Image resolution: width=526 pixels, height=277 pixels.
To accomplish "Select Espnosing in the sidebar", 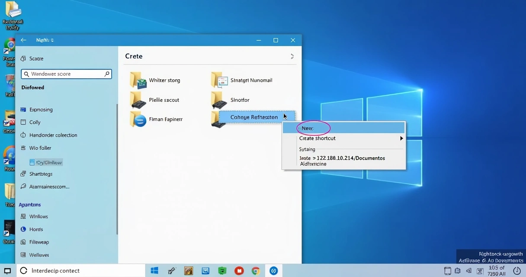I will (x=41, y=110).
